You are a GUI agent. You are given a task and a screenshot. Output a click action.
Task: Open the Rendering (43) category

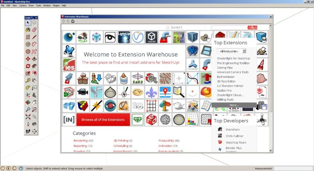pyautogui.click(x=83, y=141)
